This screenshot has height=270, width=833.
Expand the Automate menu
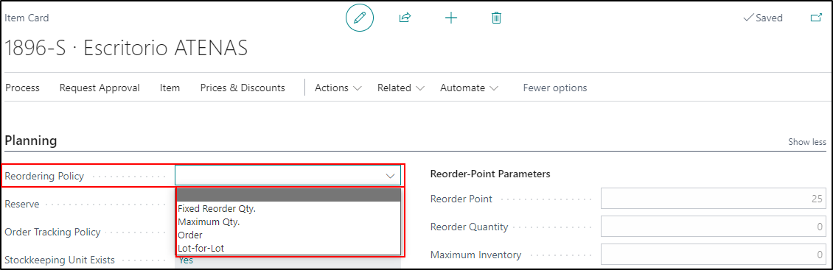tap(469, 88)
